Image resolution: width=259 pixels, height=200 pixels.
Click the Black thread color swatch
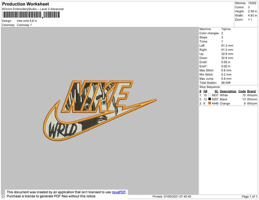210,99
